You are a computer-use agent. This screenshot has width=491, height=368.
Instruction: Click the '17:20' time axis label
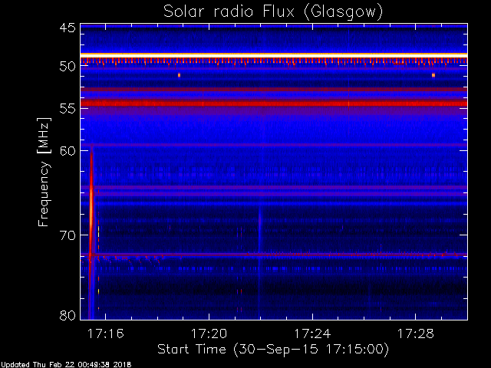click(x=209, y=334)
